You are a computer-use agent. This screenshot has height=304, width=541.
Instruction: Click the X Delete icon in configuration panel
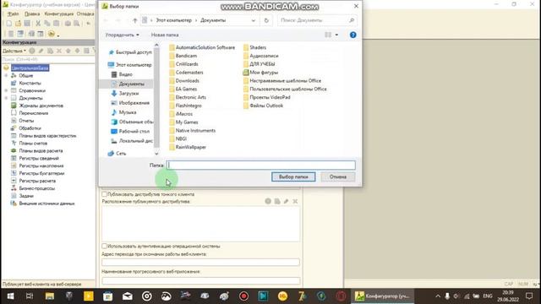(59, 51)
